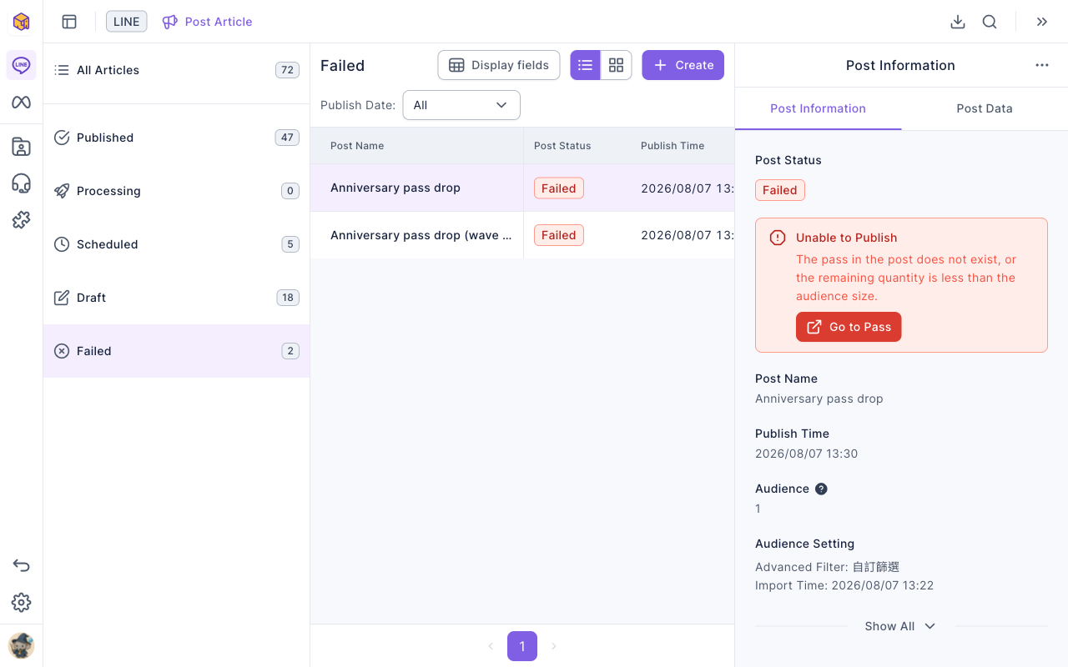Open the Publish Date dropdown
The height and width of the screenshot is (667, 1068).
[x=461, y=105]
